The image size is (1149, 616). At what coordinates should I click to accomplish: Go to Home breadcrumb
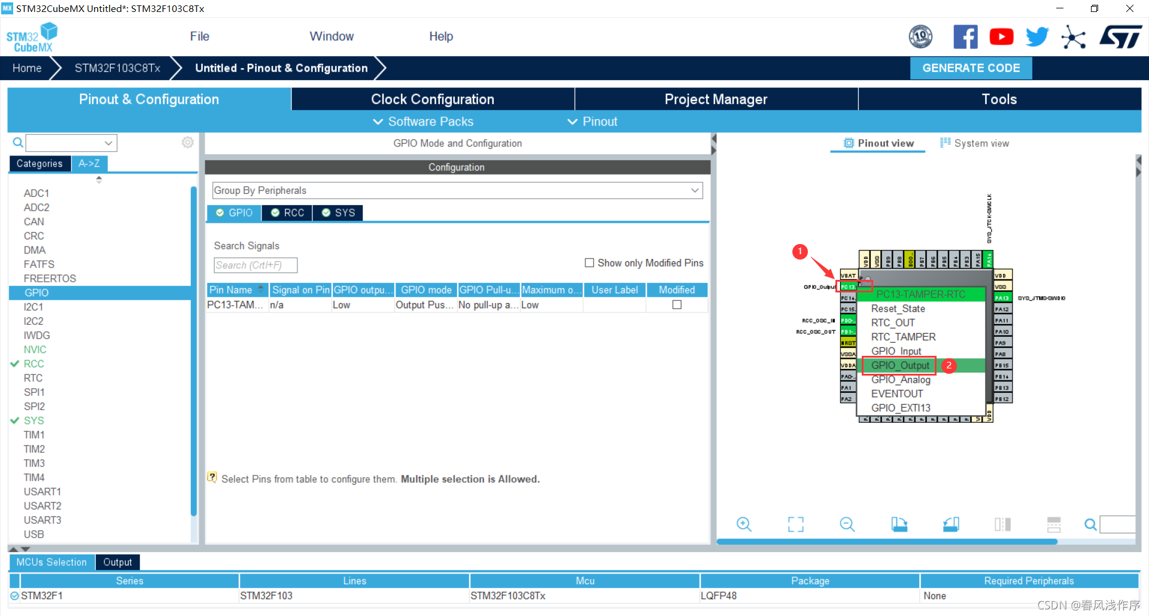click(x=27, y=68)
